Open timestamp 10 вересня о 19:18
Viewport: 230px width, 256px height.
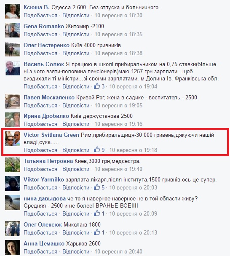[x=133, y=150]
